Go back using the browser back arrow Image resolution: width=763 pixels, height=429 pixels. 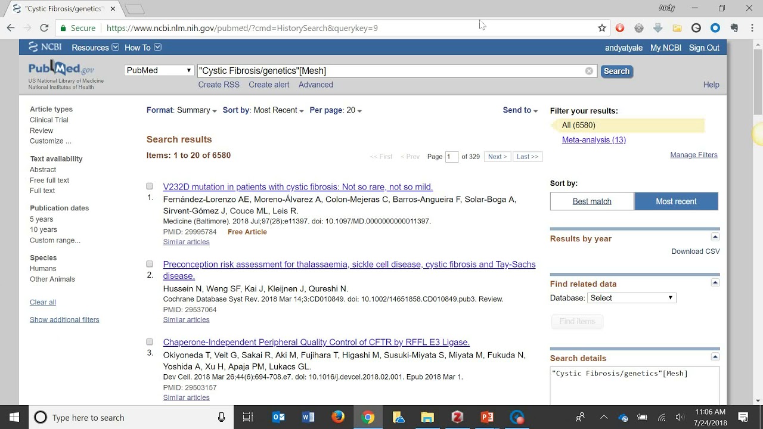(x=11, y=28)
